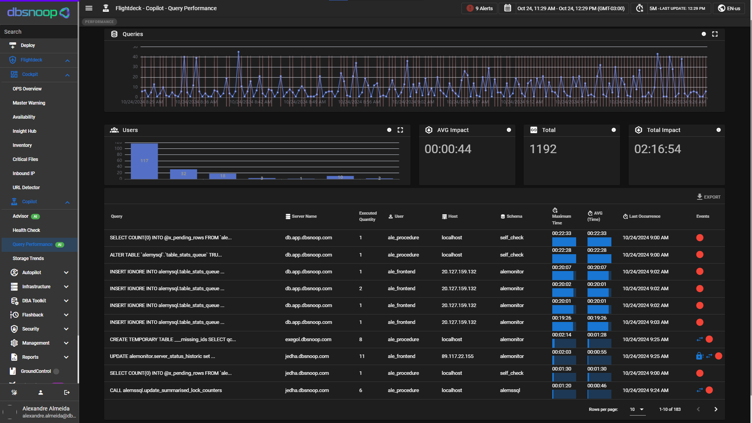The image size is (752, 423).
Task: Sort by the Host column header
Action: (x=450, y=216)
